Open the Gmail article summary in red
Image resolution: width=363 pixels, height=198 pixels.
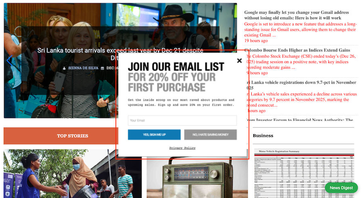point(300,29)
